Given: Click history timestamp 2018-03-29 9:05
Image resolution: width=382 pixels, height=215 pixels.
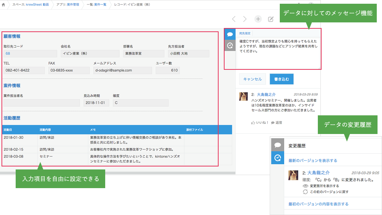Looking at the screenshot, I should point(365,173).
